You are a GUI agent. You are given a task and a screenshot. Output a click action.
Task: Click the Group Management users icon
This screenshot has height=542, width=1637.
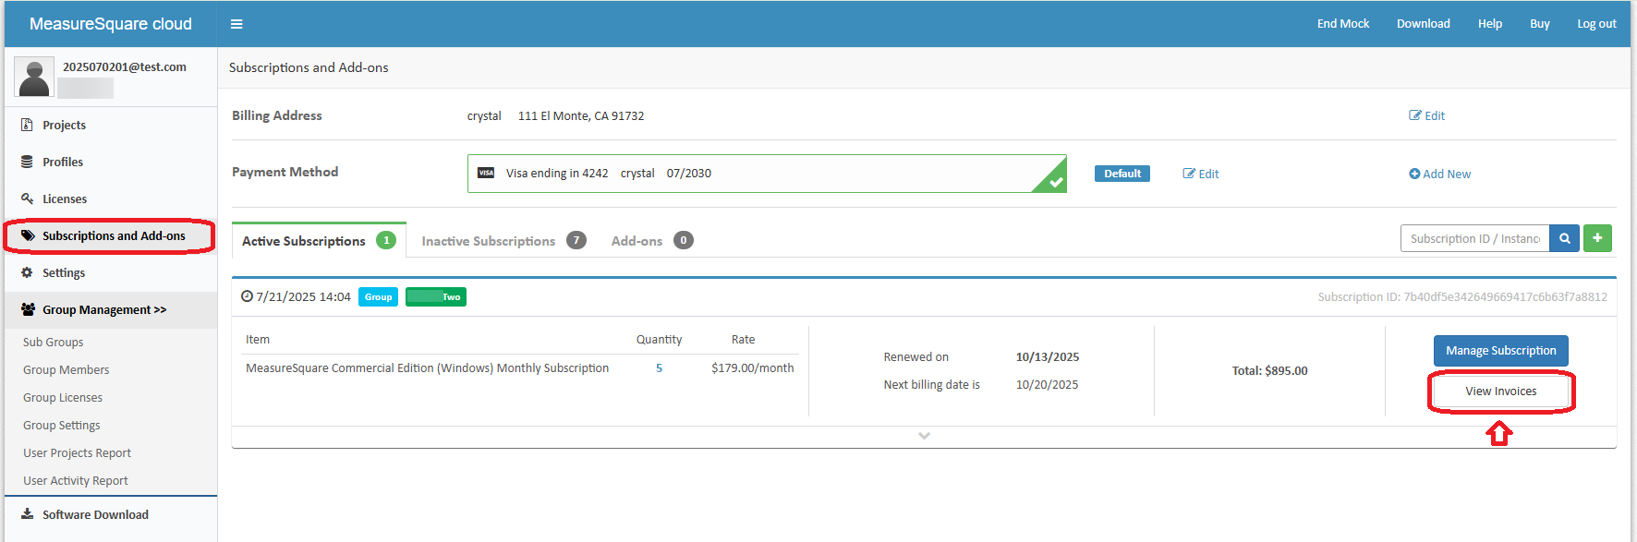[x=29, y=309]
